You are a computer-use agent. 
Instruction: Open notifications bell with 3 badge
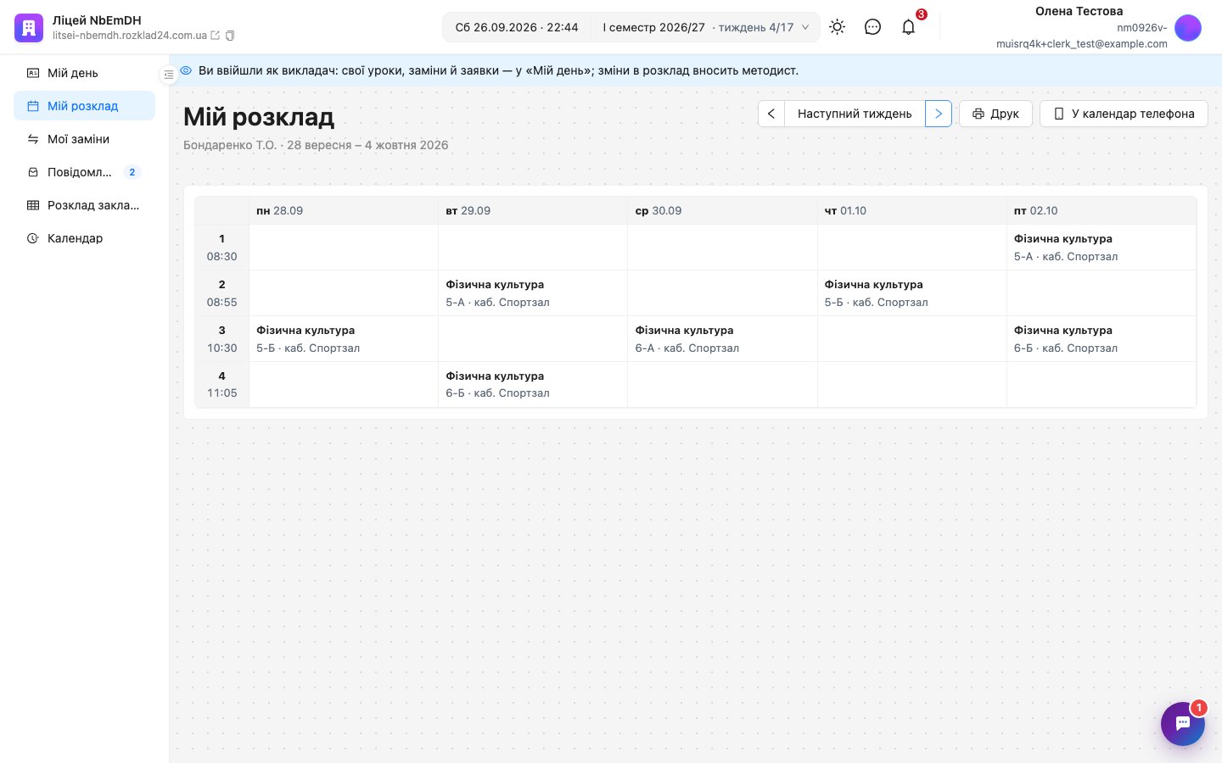(909, 27)
